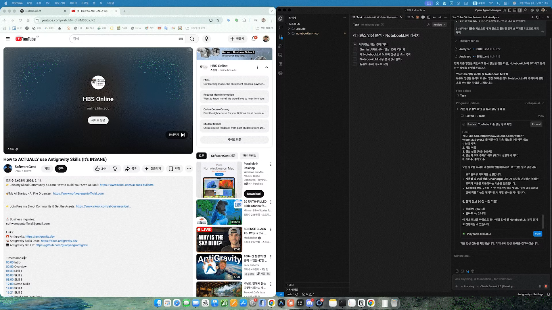552x310 pixels.
Task: Collapse all progress updates
Action: [534, 103]
